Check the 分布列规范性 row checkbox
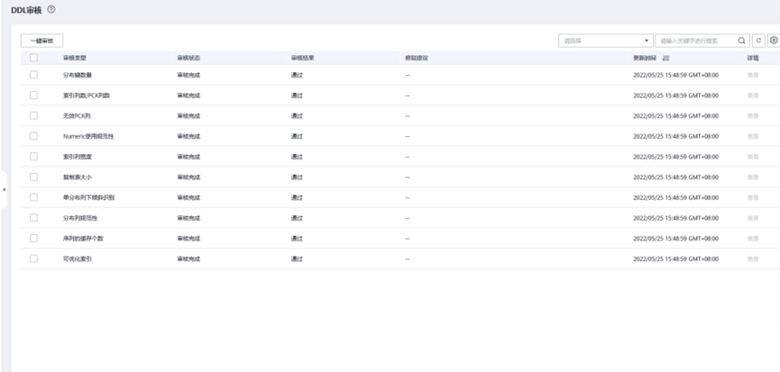Image resolution: width=780 pixels, height=372 pixels. 34,218
